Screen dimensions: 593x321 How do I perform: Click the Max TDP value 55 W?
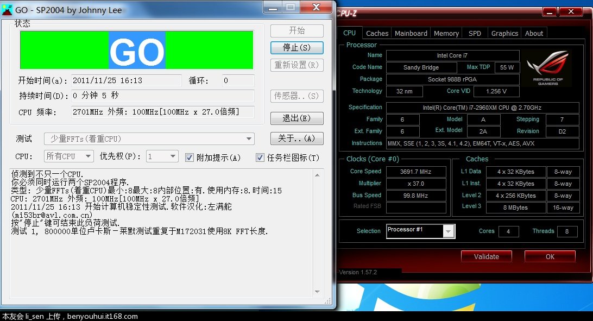pyautogui.click(x=507, y=67)
